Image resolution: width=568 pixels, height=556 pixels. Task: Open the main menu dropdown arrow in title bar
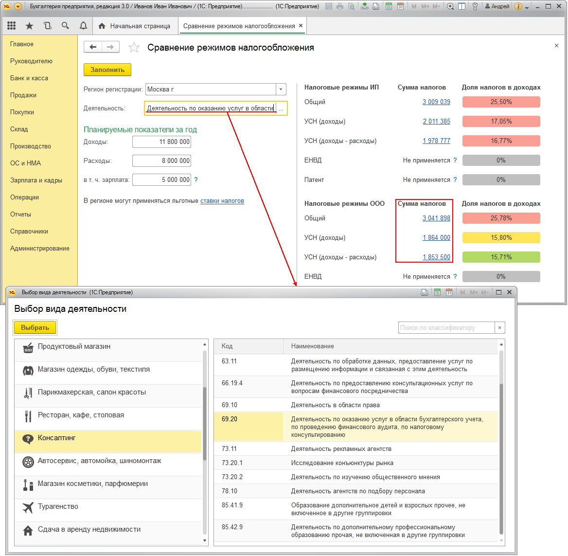click(18, 6)
